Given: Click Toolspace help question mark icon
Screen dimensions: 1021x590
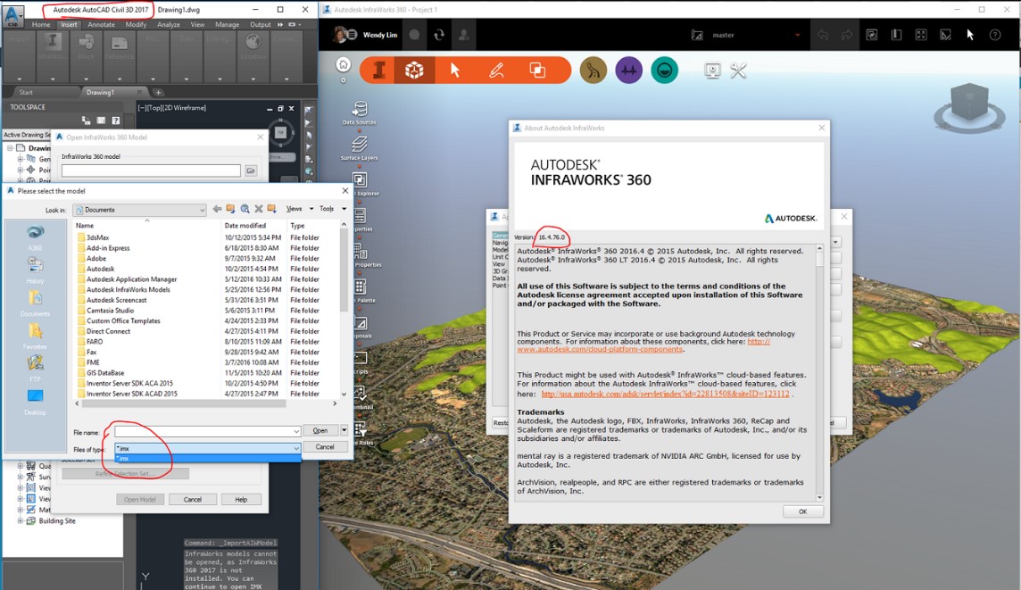Looking at the screenshot, I should click(115, 120).
